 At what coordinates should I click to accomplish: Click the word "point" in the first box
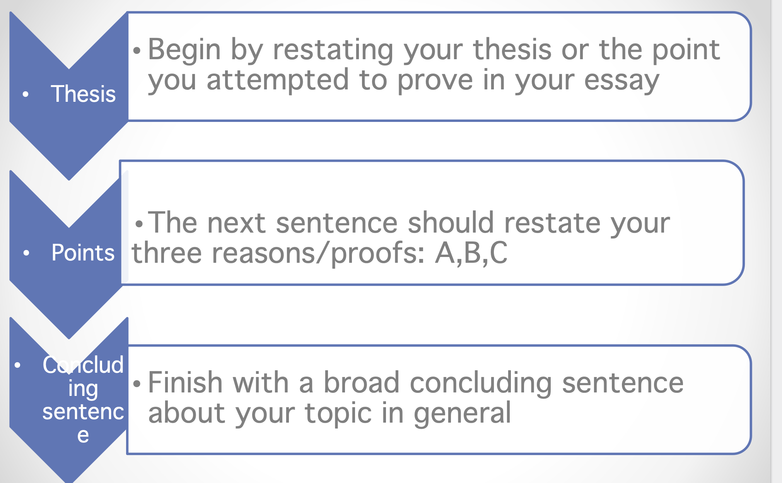(686, 50)
